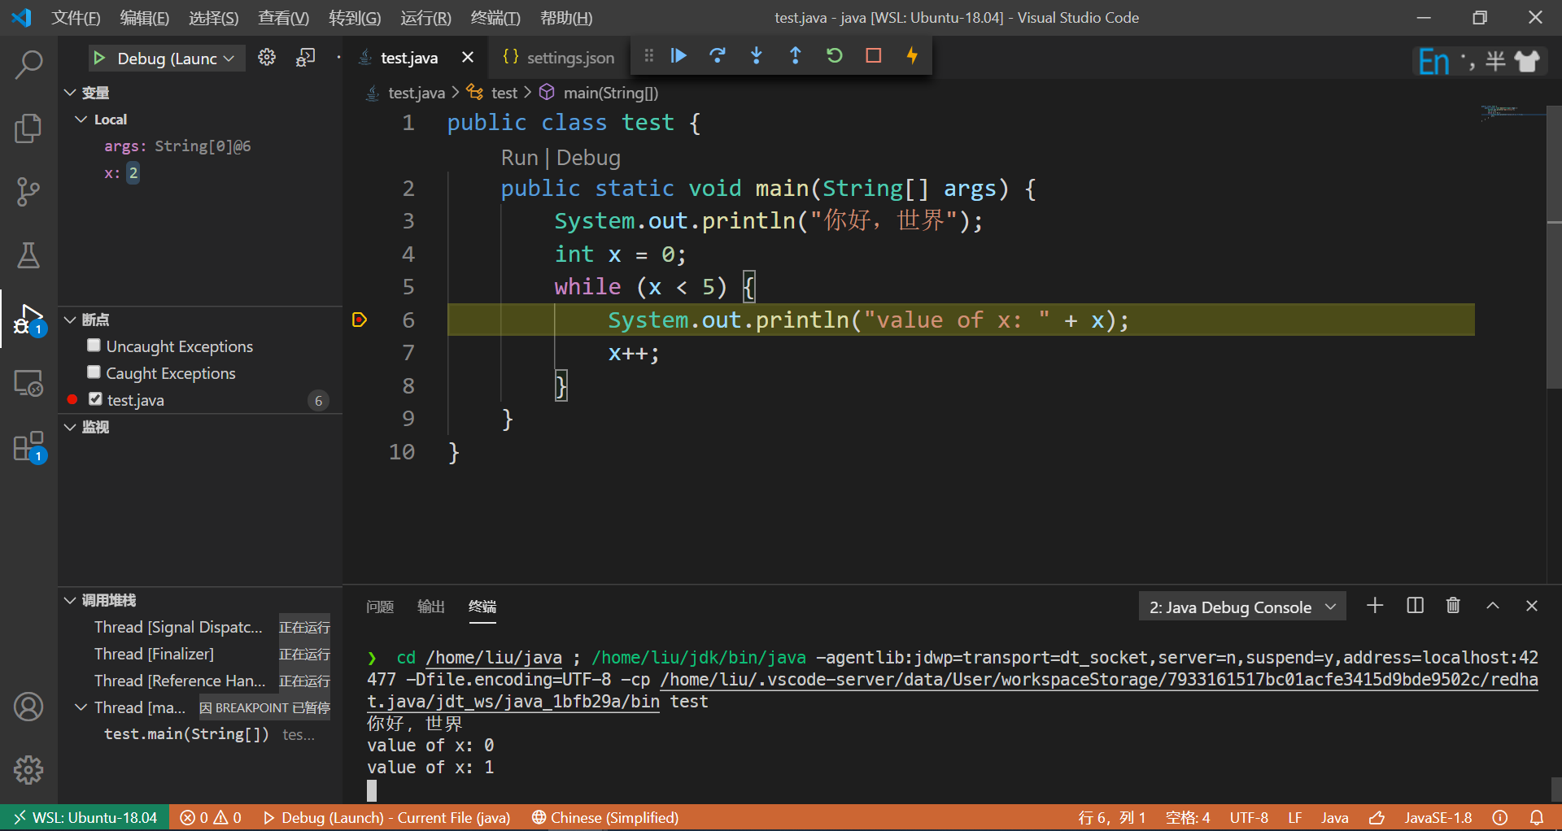Uncheck the test.java breakpoint checkbox
Screen dimensions: 1562x831
pos(94,399)
